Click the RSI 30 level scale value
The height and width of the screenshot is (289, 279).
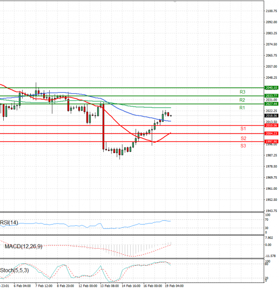(266, 228)
